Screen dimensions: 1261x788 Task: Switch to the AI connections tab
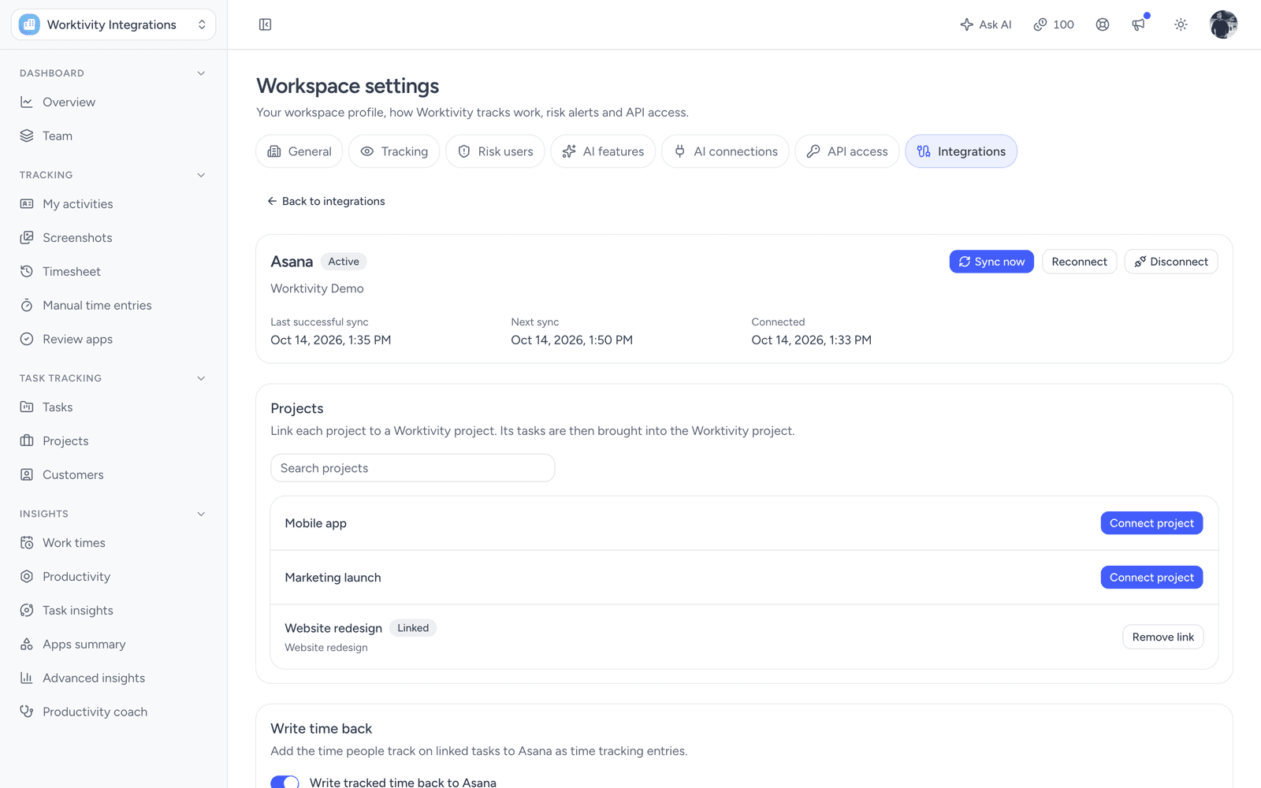(x=725, y=151)
